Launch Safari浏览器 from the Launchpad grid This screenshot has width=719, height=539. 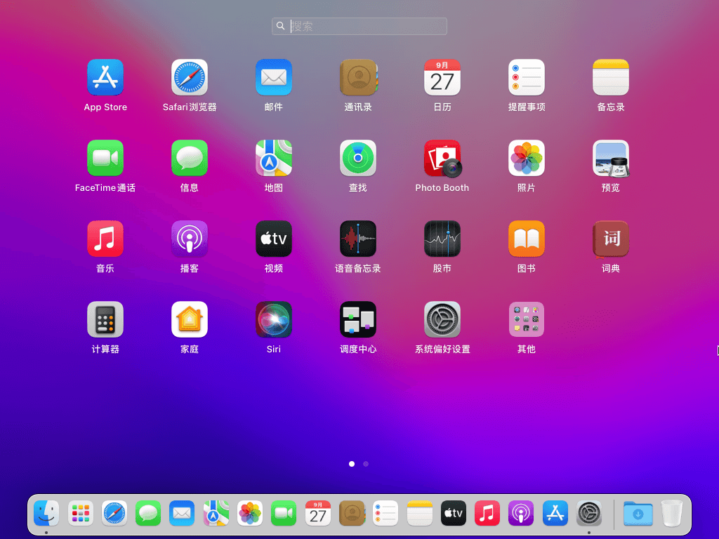(x=190, y=77)
